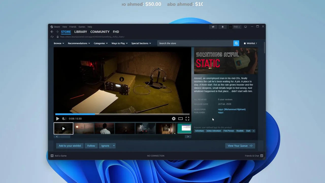The image size is (325, 183).
Task: Click the trailer video area
Action: (122, 80)
